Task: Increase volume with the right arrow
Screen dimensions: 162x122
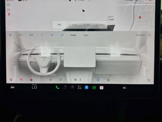Action: (131, 88)
